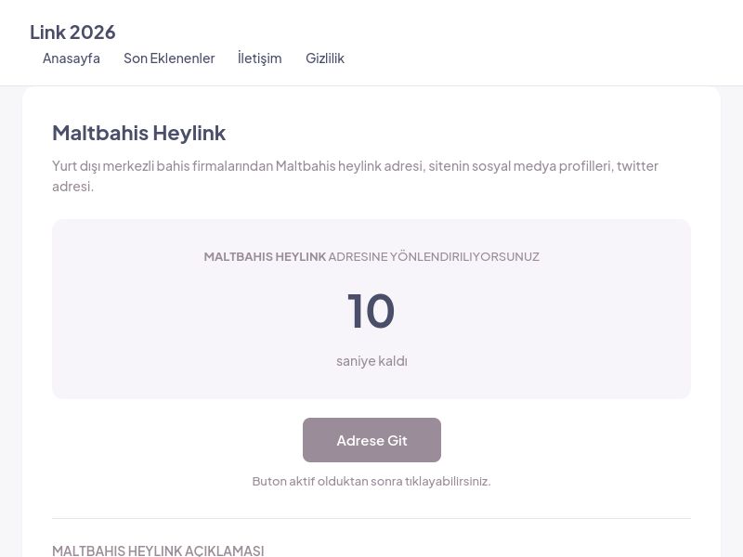Open the Son Eklenenler page
The width and height of the screenshot is (743, 557).
click(x=169, y=58)
